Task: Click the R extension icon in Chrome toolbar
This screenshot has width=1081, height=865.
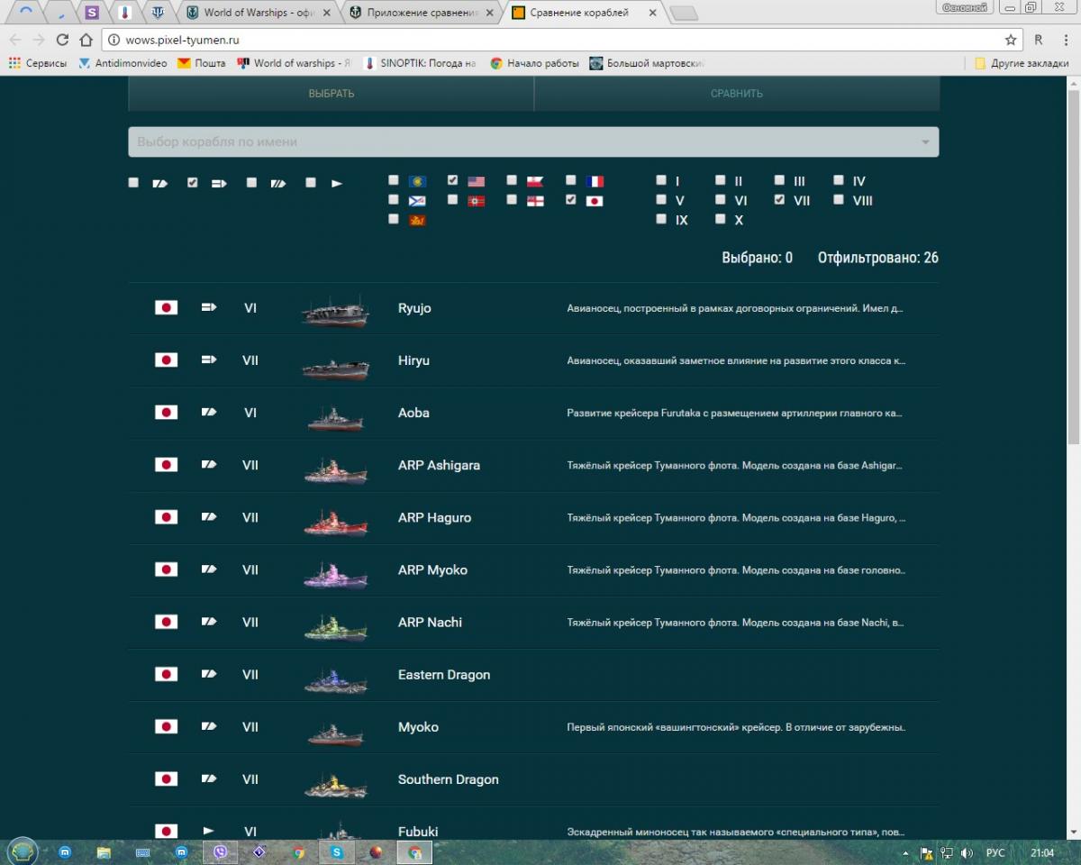Action: pos(1039,40)
